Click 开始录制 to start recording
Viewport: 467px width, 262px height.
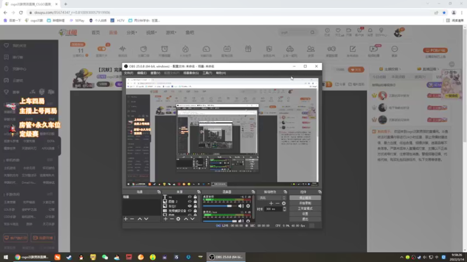pos(305,203)
